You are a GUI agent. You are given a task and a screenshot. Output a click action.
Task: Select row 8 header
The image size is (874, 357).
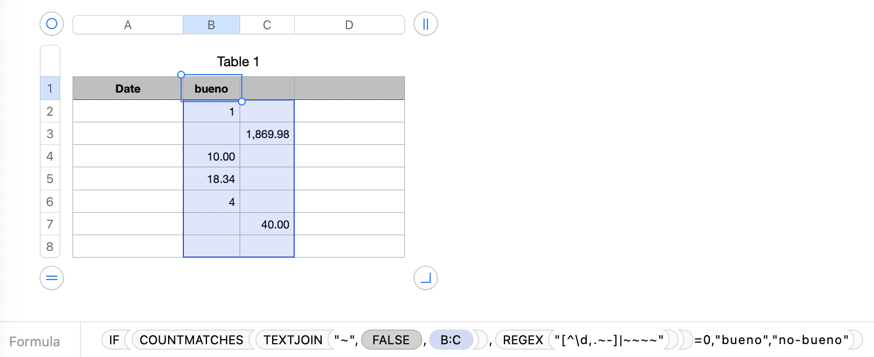50,246
